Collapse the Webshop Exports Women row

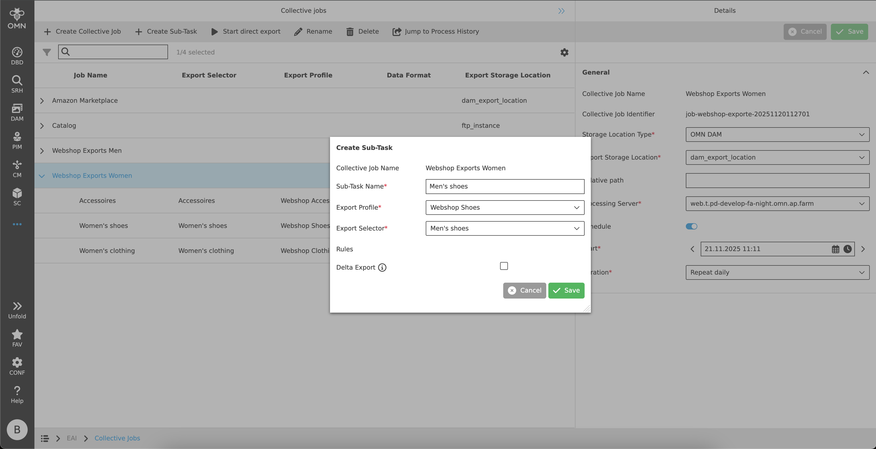click(x=42, y=176)
